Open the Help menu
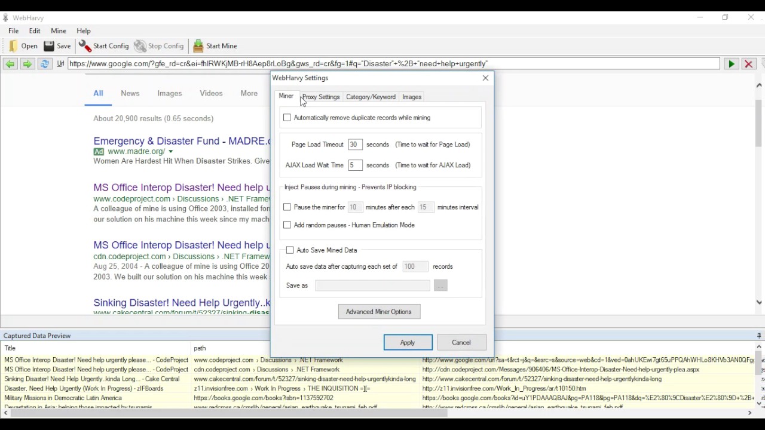The width and height of the screenshot is (765, 430). tap(84, 31)
